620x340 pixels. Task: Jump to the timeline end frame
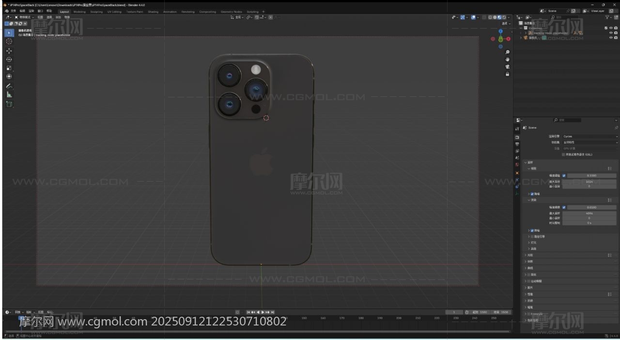pos(273,312)
